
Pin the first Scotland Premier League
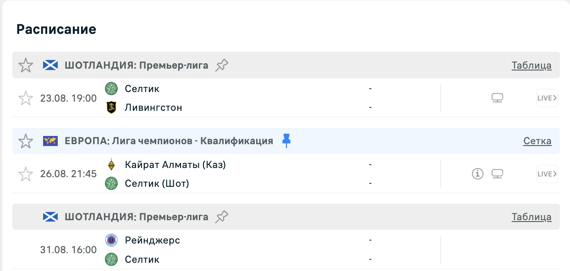click(x=222, y=65)
